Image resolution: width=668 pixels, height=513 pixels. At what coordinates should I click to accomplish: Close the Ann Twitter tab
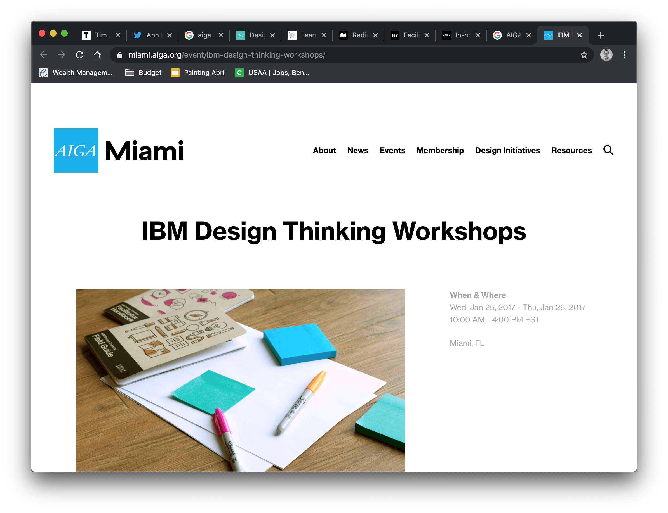coord(169,35)
